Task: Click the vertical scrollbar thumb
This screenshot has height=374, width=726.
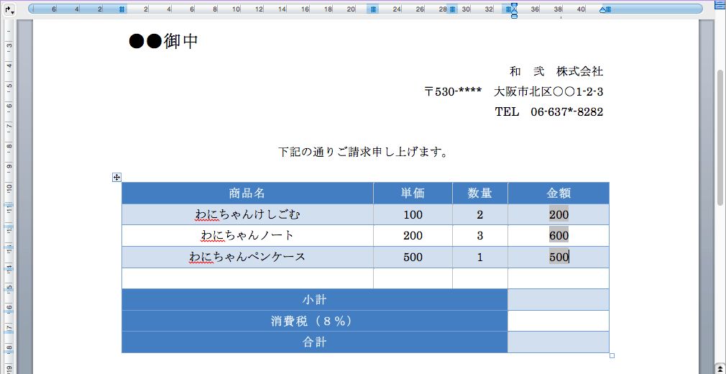Action: coord(720,137)
